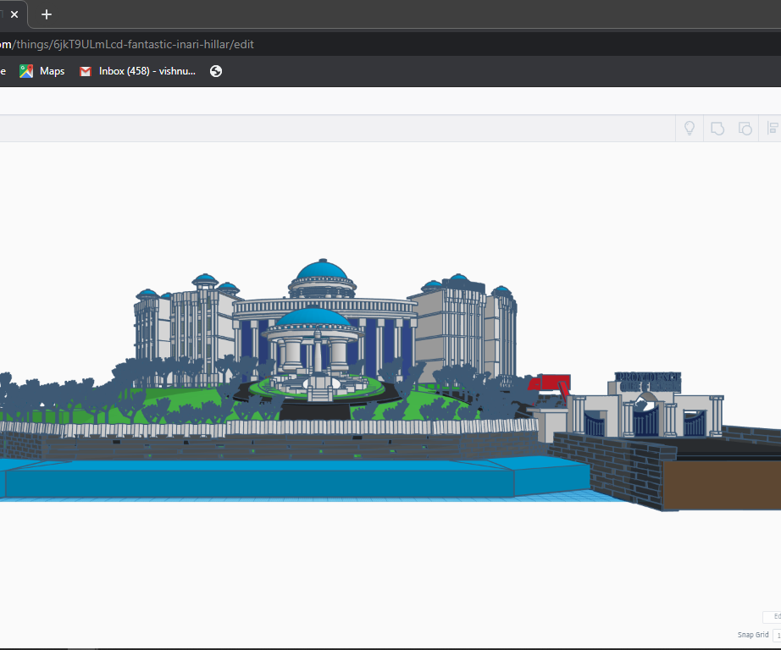
Task: Click the Align tool icon
Action: pyautogui.click(x=773, y=129)
